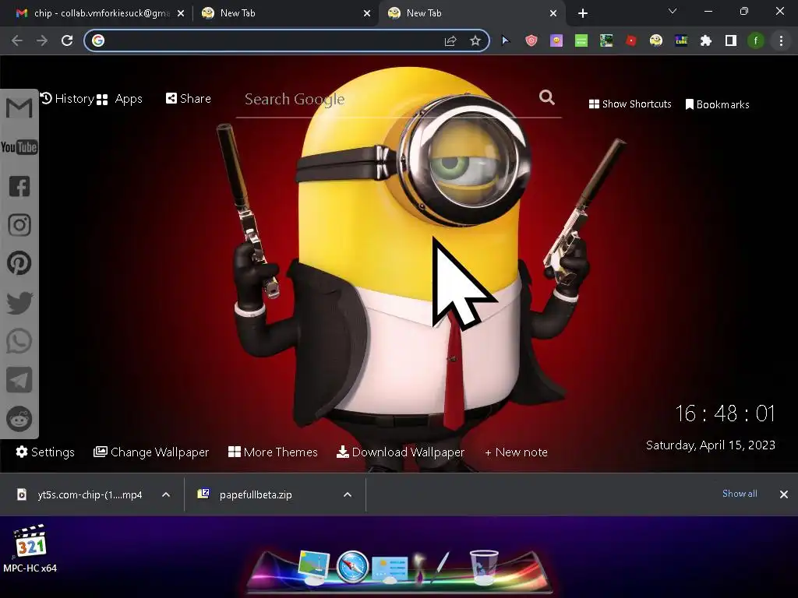Open the Chrome three-dot menu
Image resolution: width=798 pixels, height=598 pixels.
click(x=781, y=40)
